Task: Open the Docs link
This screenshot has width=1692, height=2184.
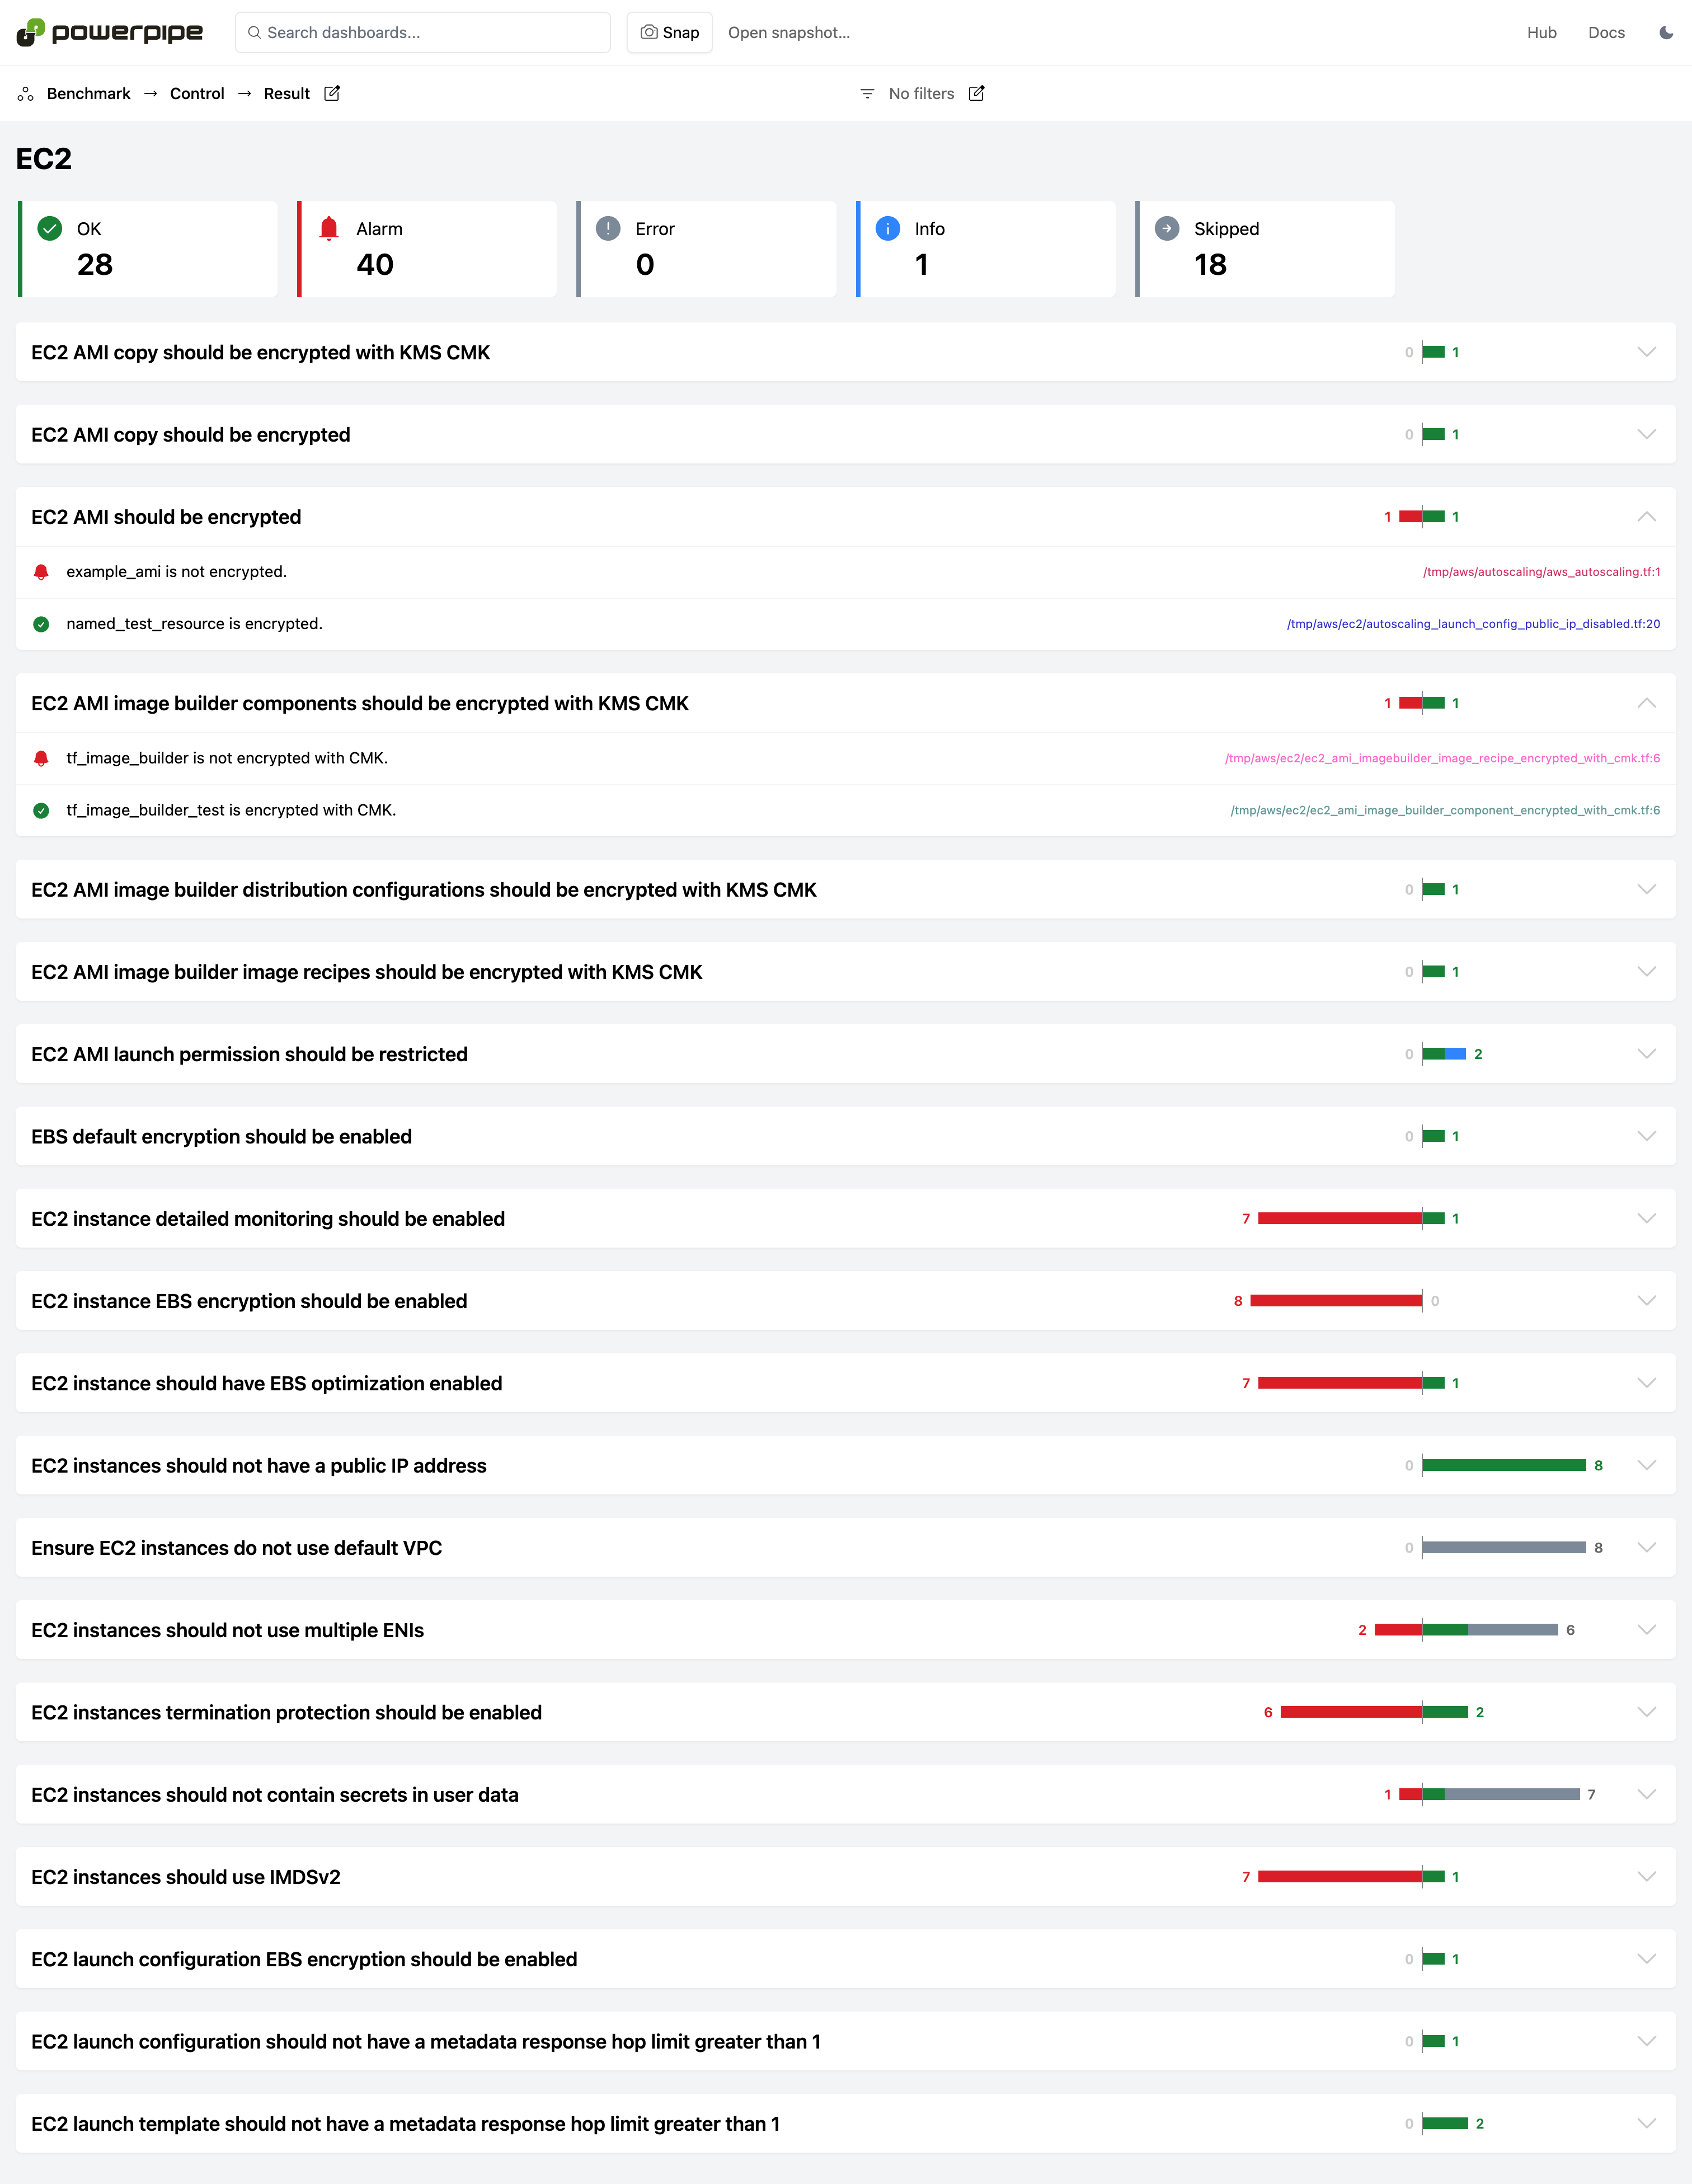Action: coord(1606,32)
